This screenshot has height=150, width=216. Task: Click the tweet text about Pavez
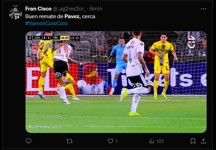(60, 16)
